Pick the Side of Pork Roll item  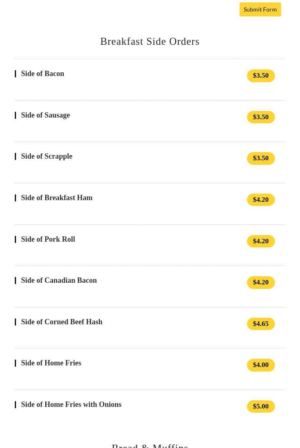(48, 240)
